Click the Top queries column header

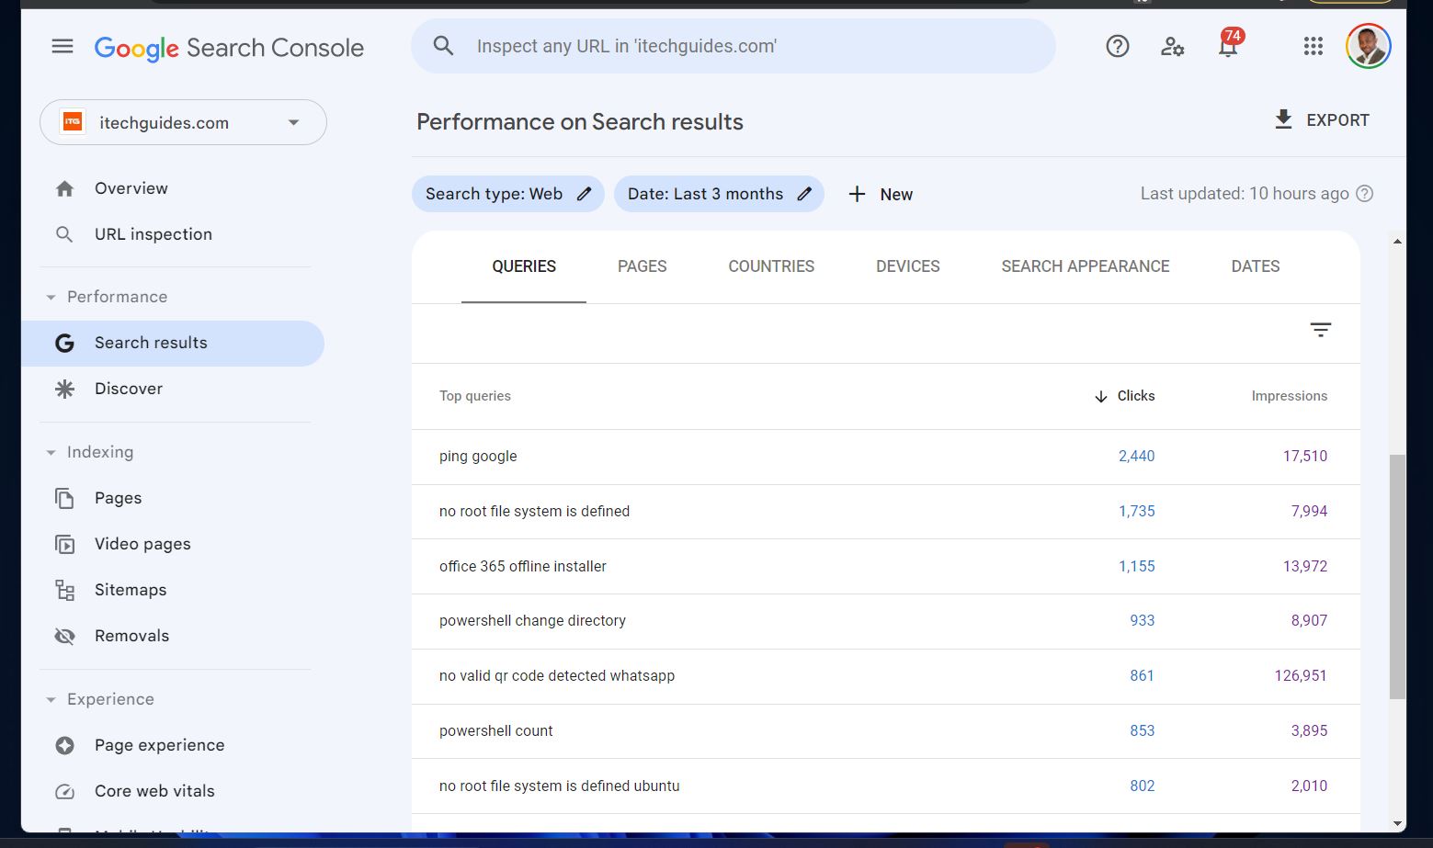475,396
